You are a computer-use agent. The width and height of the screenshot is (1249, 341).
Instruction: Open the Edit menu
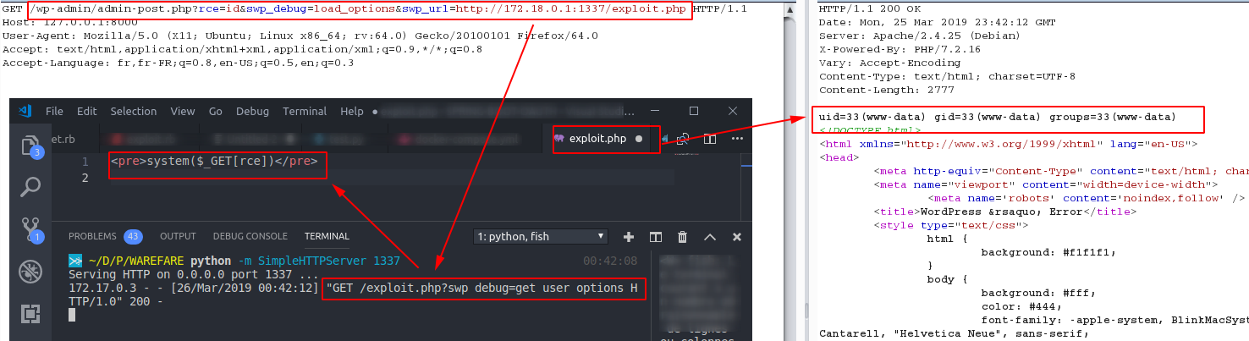coord(86,111)
